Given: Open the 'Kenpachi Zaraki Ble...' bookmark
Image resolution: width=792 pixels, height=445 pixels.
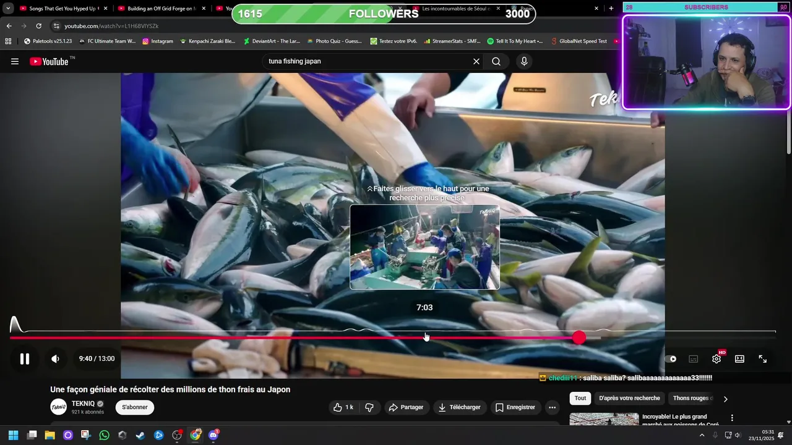Looking at the screenshot, I should (x=208, y=41).
